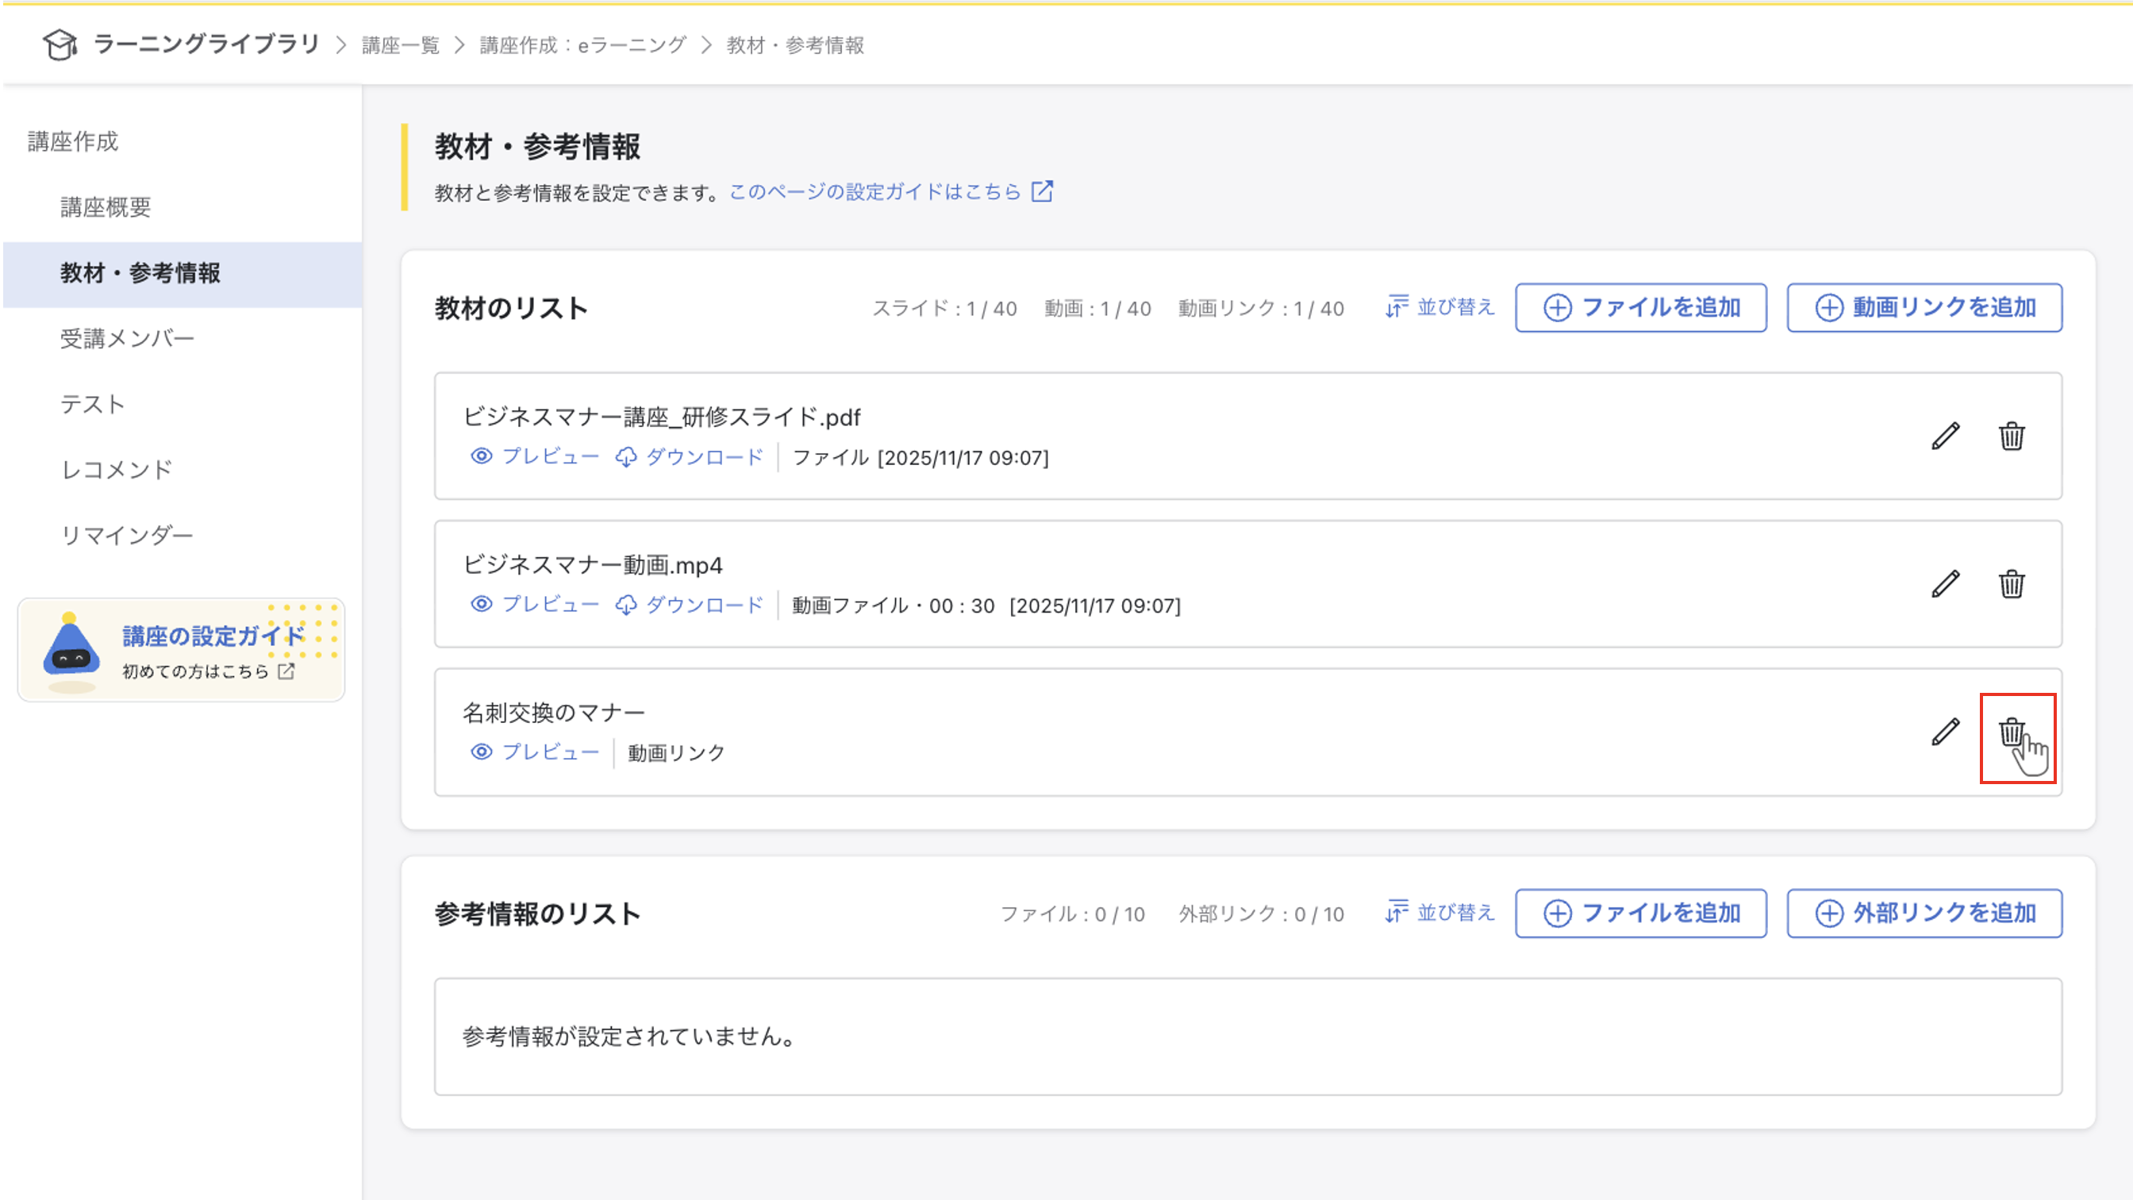Select the edit pencil for ビジネスマナー動画.mp4
The image size is (2133, 1200).
click(1946, 583)
